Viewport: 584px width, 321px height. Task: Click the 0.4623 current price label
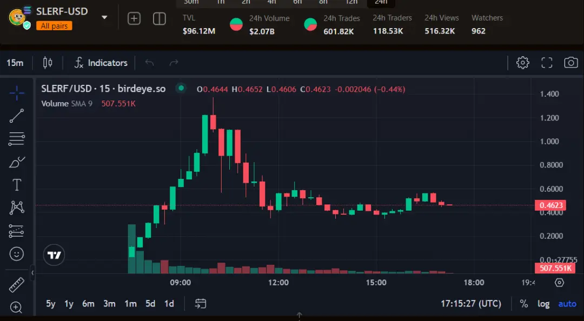click(551, 205)
